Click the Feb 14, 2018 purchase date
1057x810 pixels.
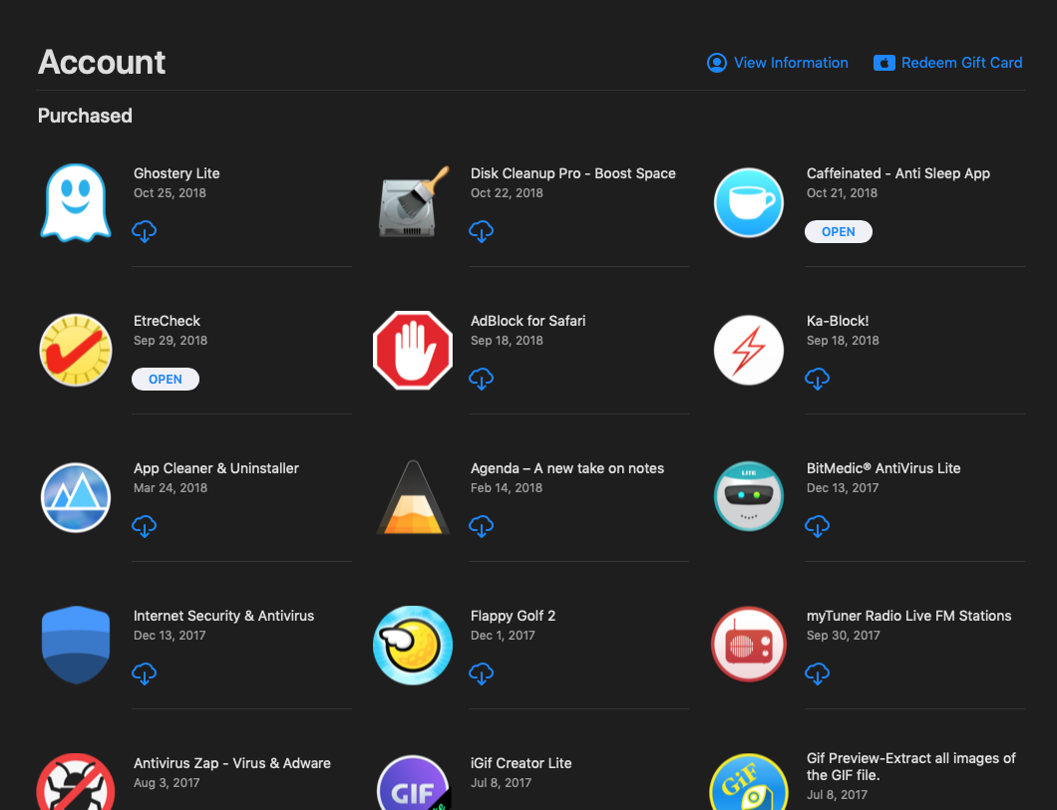[507, 487]
